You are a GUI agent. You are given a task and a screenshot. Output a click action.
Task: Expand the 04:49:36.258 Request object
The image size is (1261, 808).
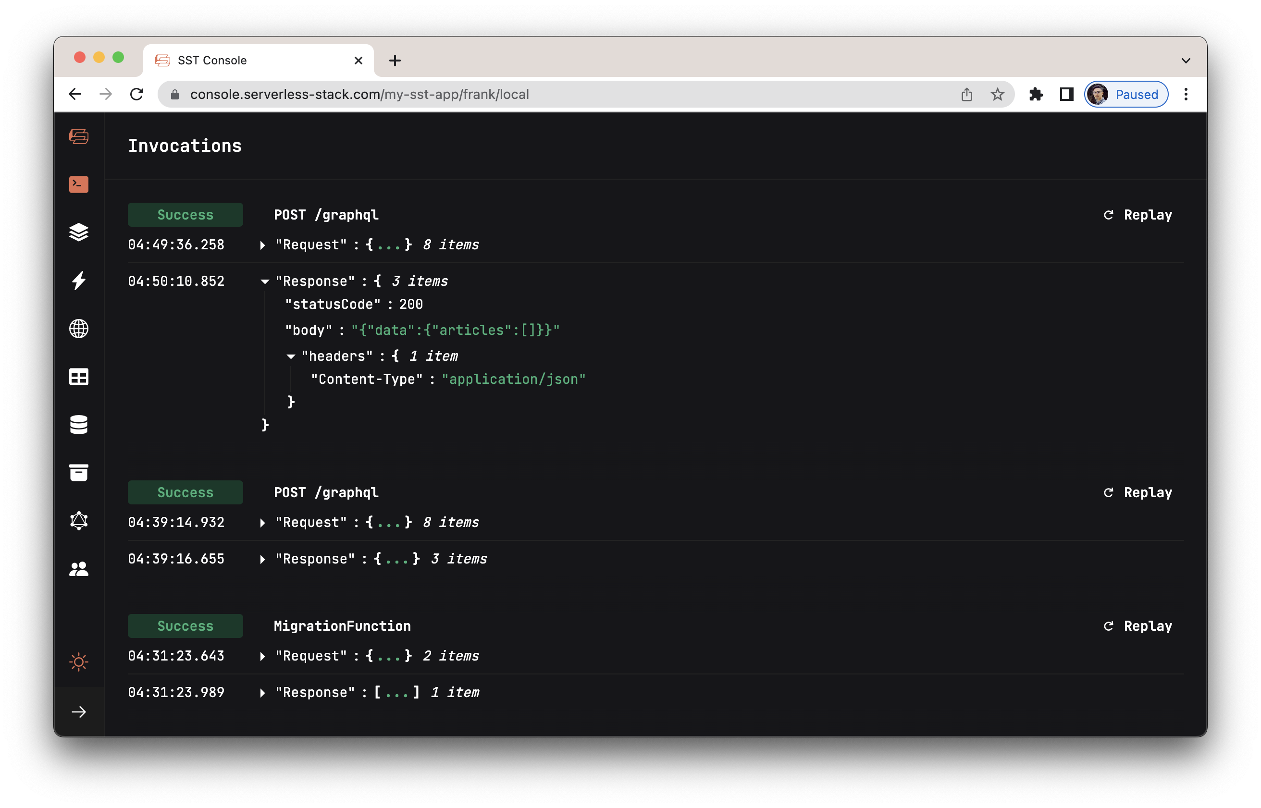coord(262,245)
